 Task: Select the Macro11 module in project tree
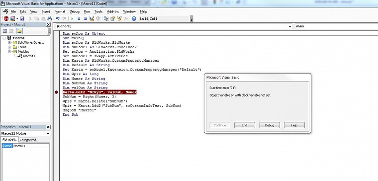[29, 56]
